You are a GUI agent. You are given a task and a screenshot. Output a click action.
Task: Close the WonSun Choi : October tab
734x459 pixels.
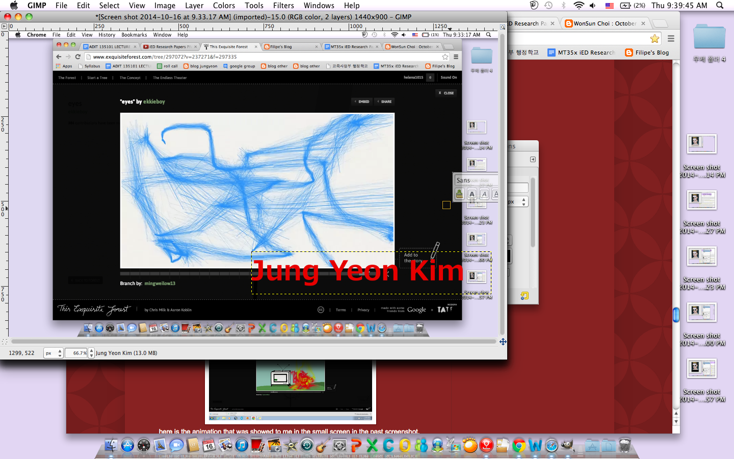coord(643,23)
